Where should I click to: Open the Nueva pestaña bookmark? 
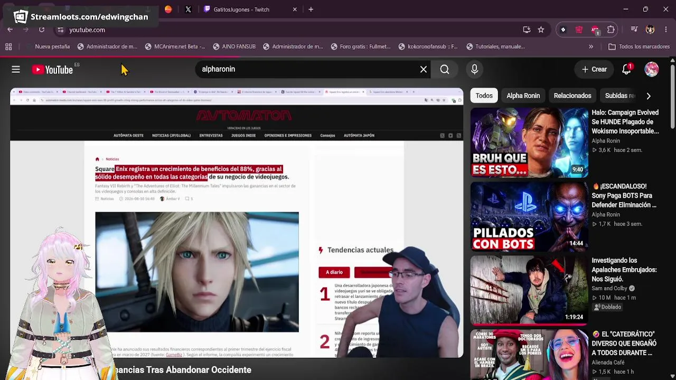(x=48, y=46)
